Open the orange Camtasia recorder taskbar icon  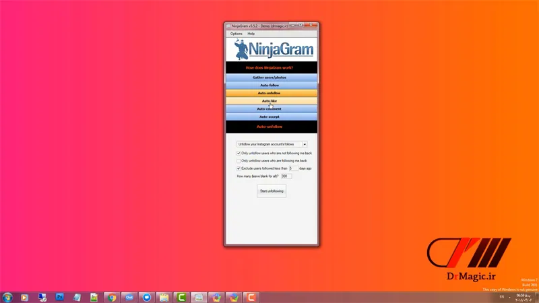(251, 298)
